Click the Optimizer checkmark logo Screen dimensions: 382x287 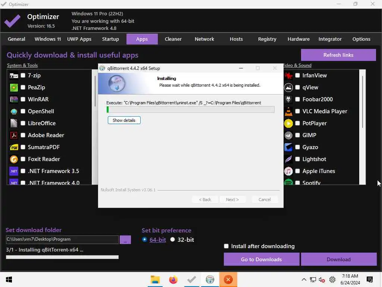coord(12,21)
